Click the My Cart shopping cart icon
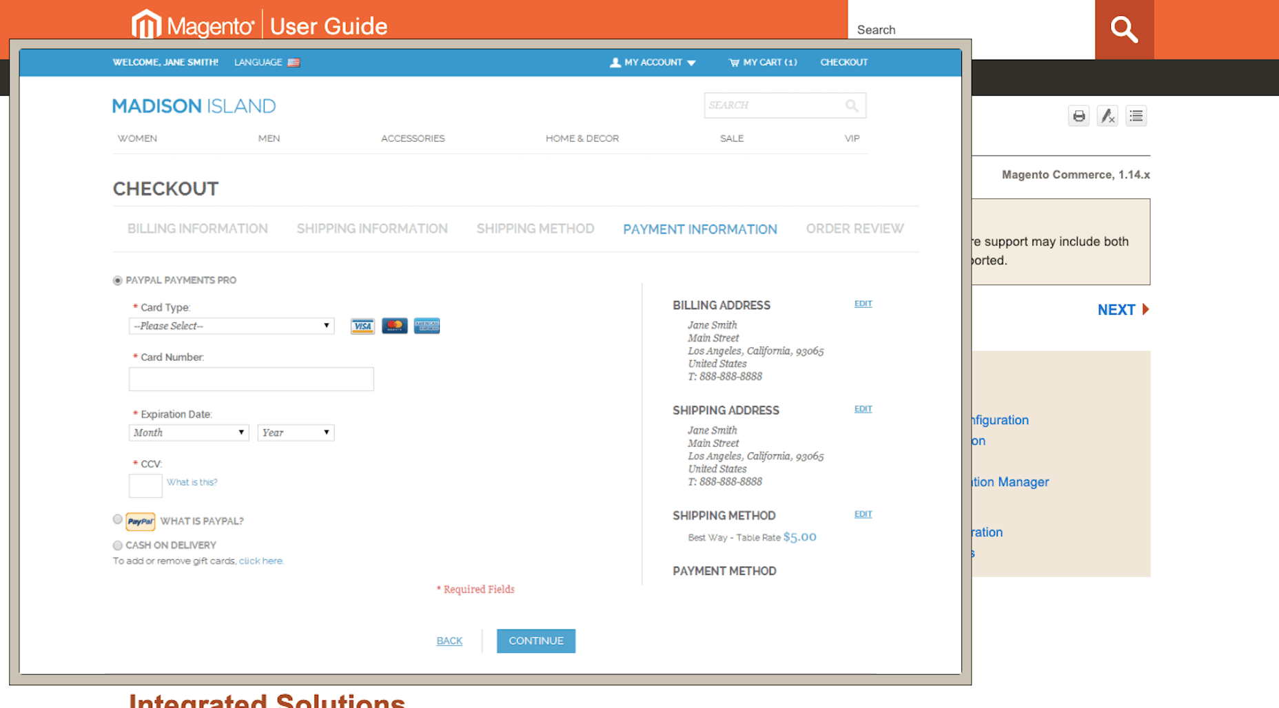Image resolution: width=1279 pixels, height=708 pixels. point(734,62)
